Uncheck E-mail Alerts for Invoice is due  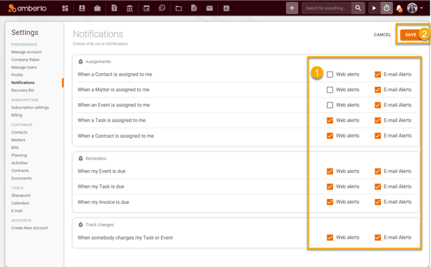[x=378, y=202]
